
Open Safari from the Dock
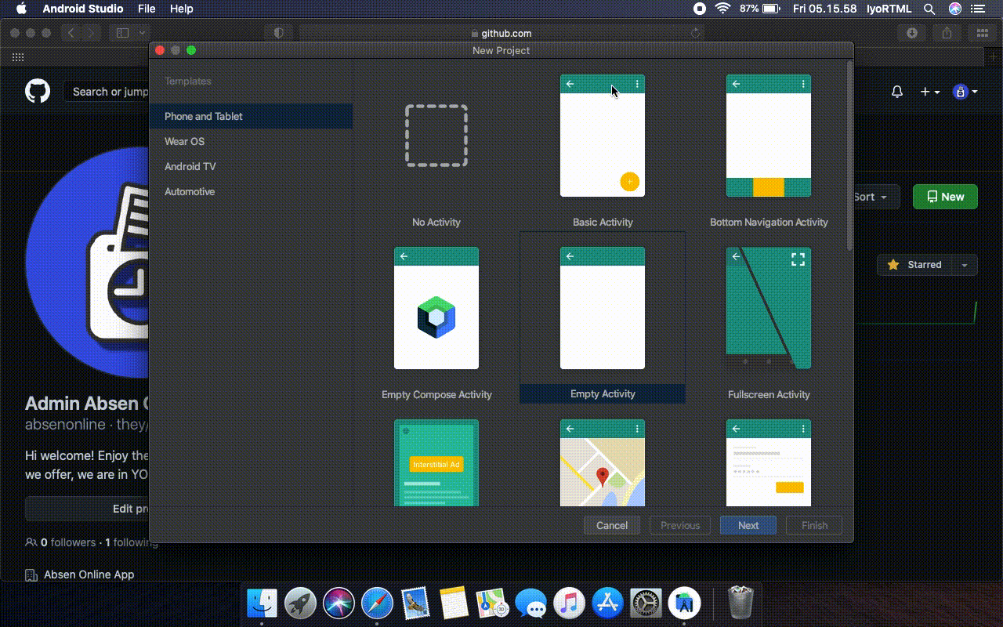(x=377, y=603)
